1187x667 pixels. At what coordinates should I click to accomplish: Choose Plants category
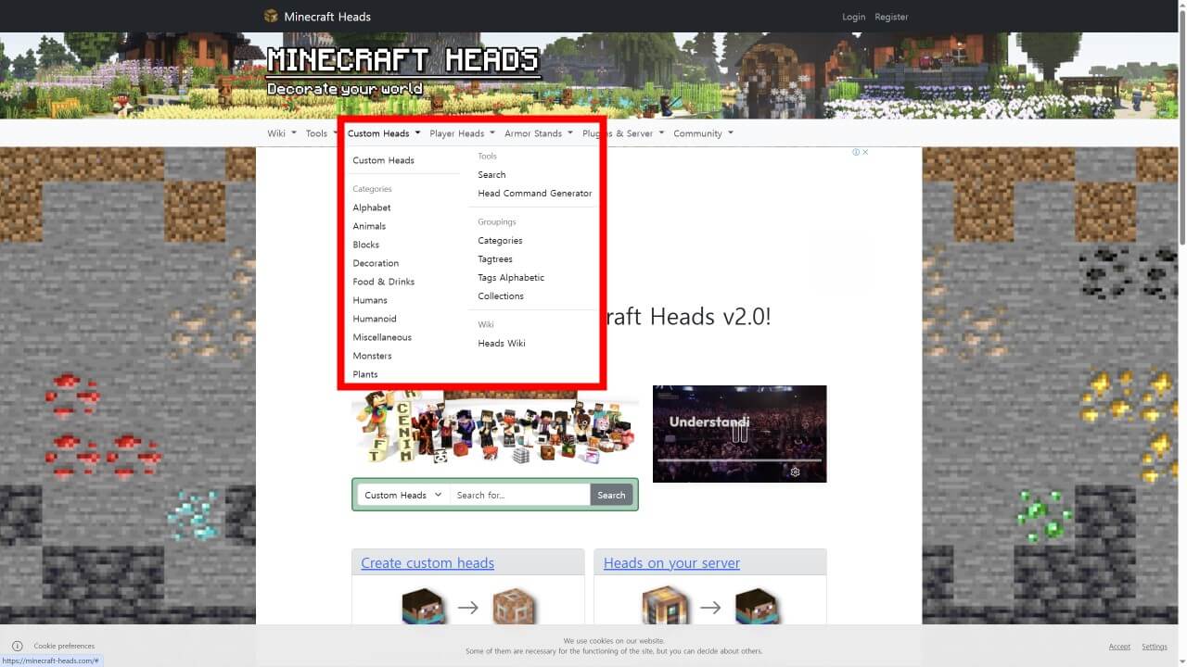[x=365, y=374]
